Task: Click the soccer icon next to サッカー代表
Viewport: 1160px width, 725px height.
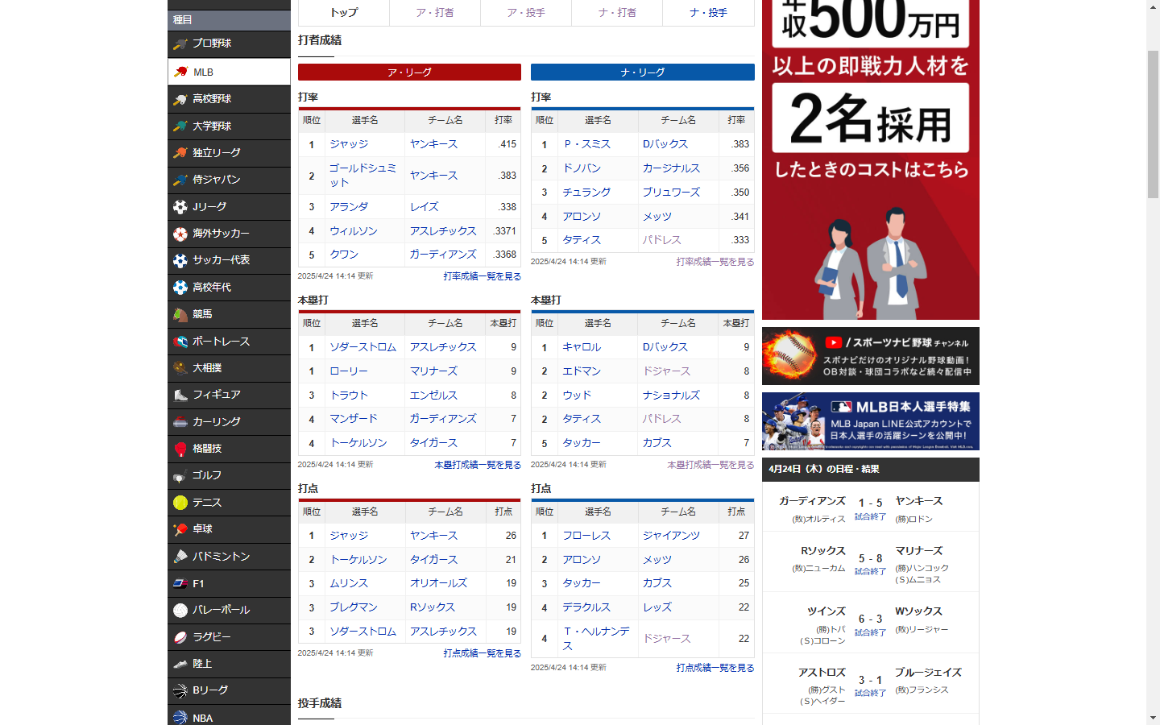Action: (180, 260)
